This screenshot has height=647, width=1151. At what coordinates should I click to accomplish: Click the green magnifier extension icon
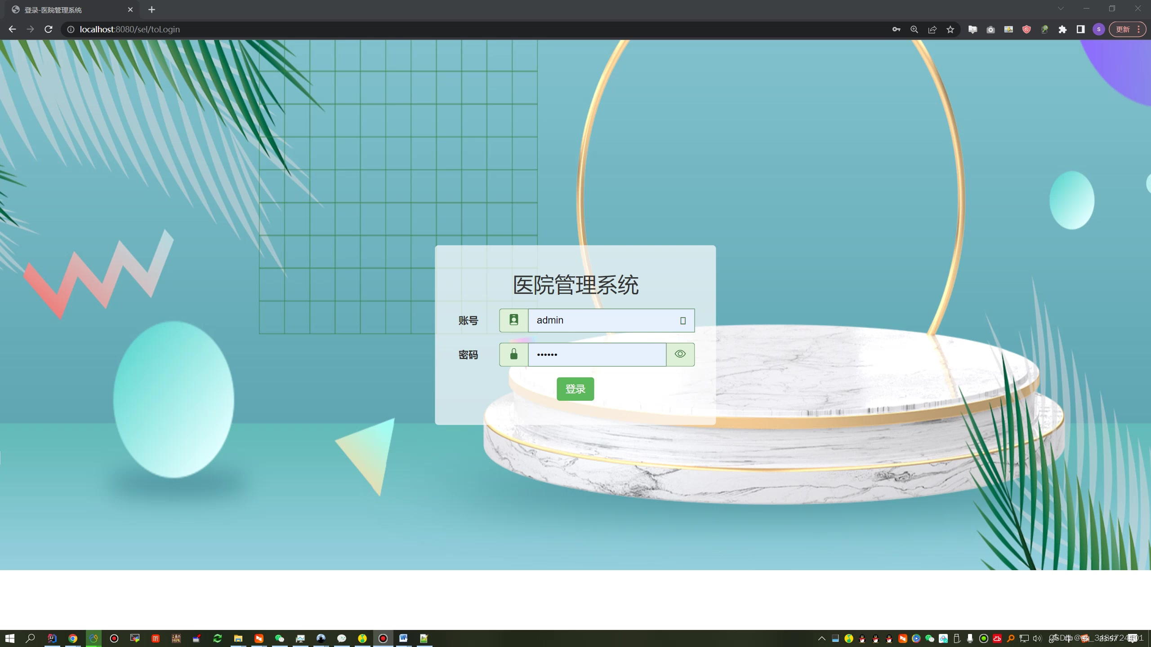pos(1044,29)
